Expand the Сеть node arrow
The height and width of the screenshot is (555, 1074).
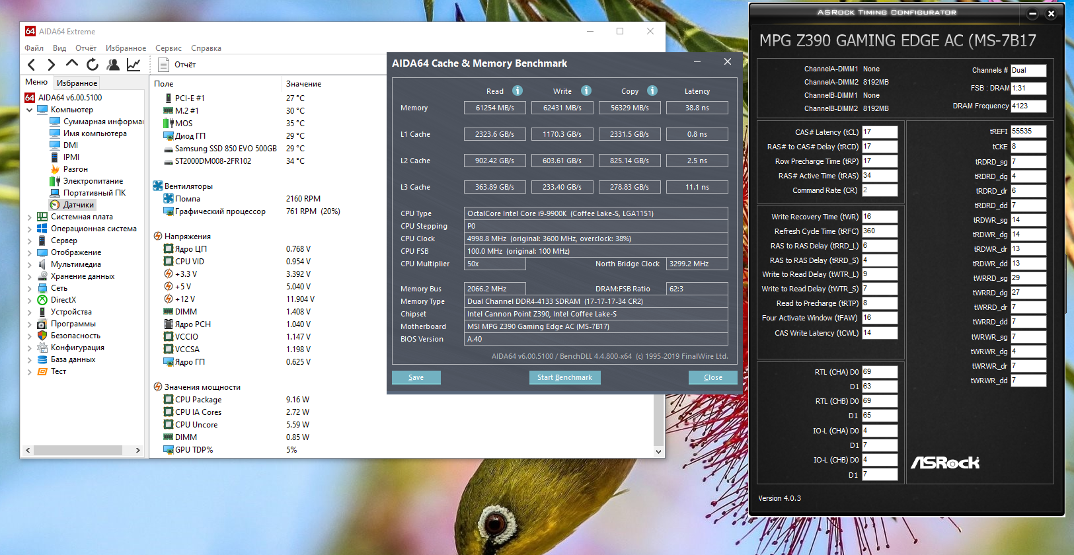pyautogui.click(x=30, y=288)
